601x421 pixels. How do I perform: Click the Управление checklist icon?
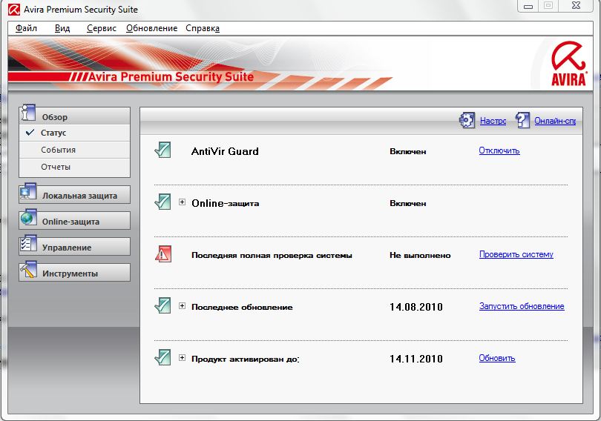tap(28, 244)
